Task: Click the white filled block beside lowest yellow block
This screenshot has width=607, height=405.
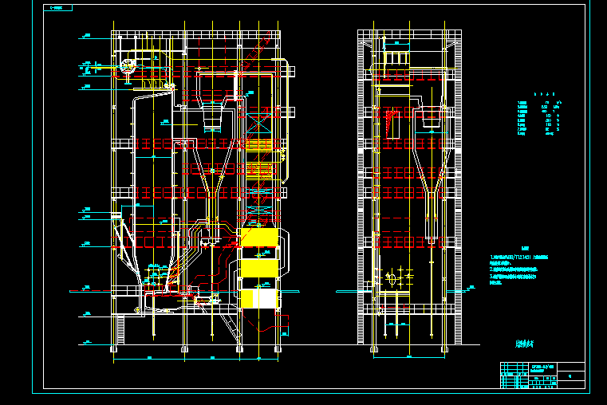Action: tap(265, 299)
